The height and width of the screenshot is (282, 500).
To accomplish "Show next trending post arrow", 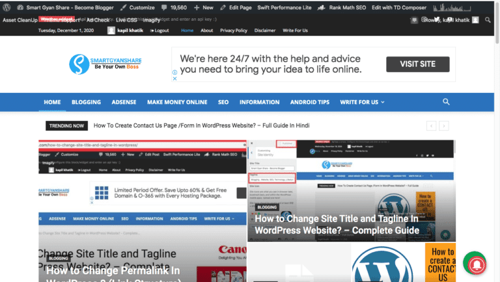I will (x=444, y=125).
